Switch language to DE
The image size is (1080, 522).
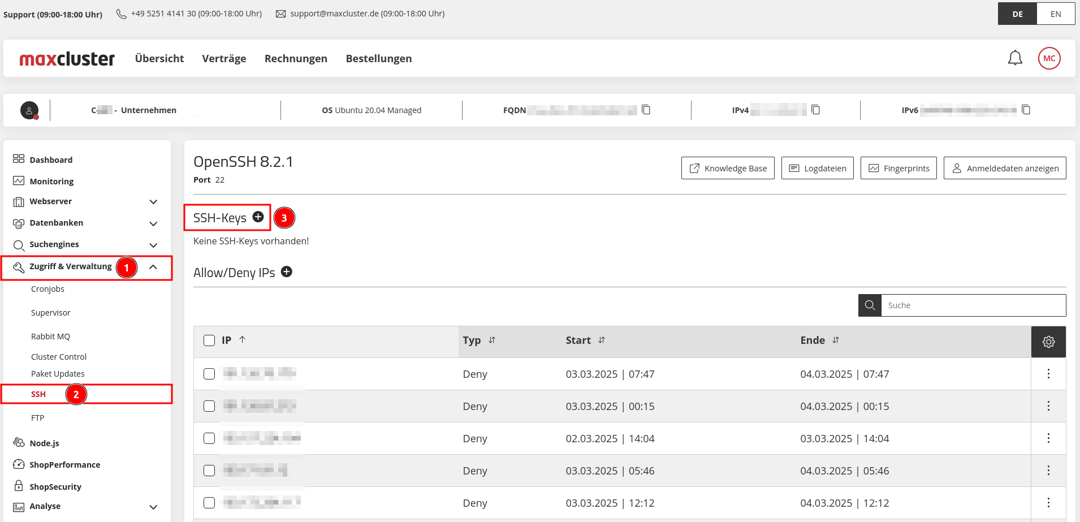point(1017,14)
